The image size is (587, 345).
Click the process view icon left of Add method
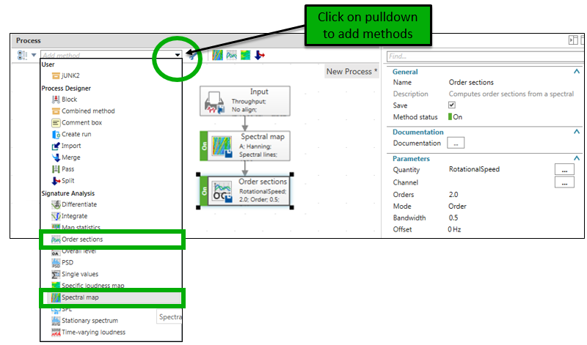pyautogui.click(x=21, y=55)
